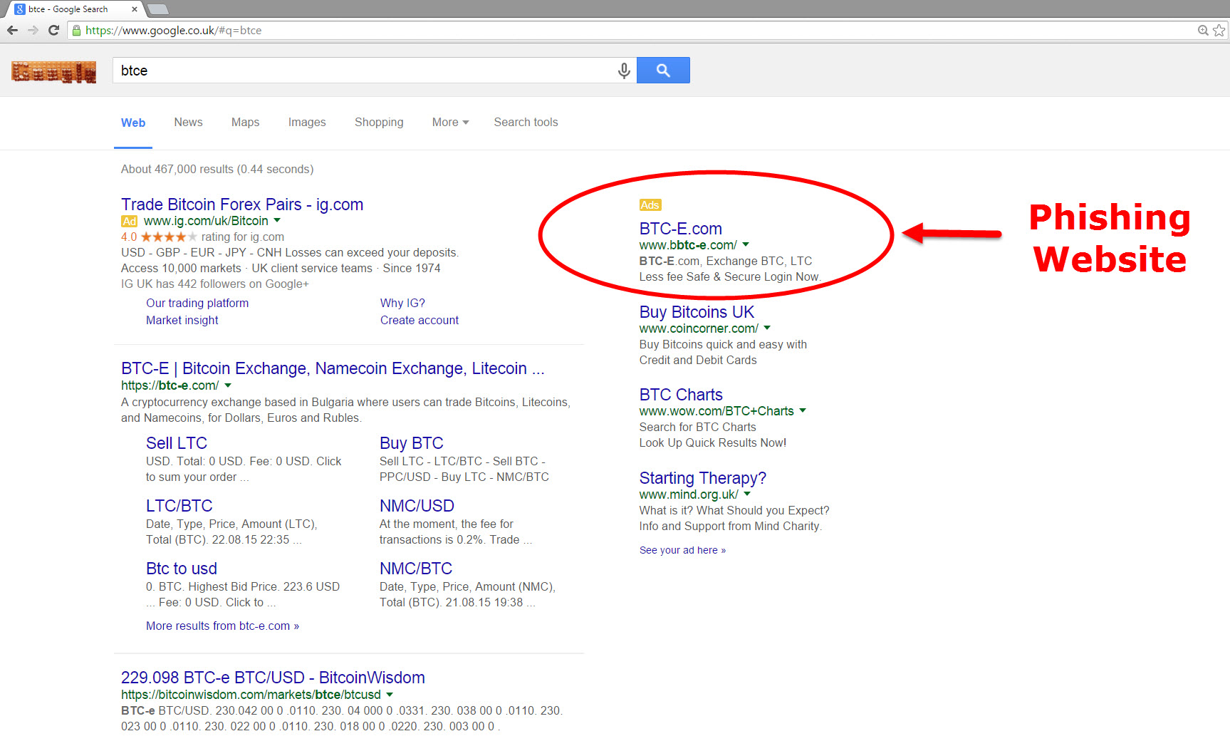Open the 'Starting Therapy?' ad
The height and width of the screenshot is (741, 1230).
(703, 478)
